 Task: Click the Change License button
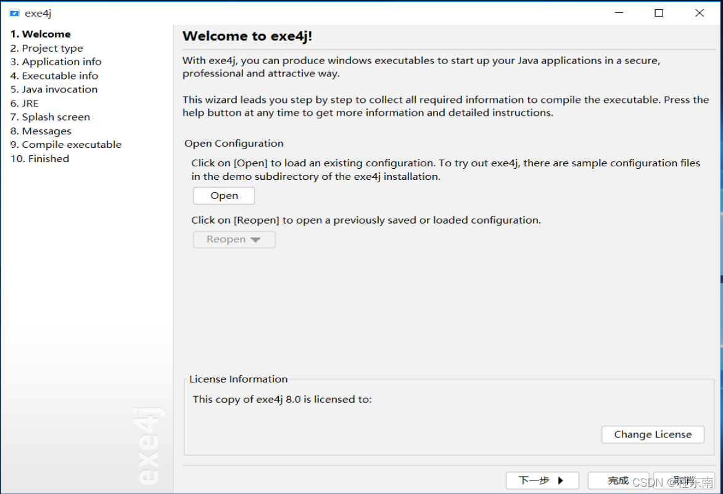pos(653,434)
